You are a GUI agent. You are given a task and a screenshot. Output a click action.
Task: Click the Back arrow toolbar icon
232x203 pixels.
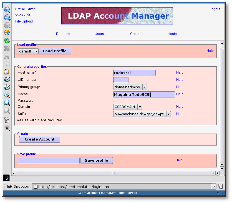(7, 17)
